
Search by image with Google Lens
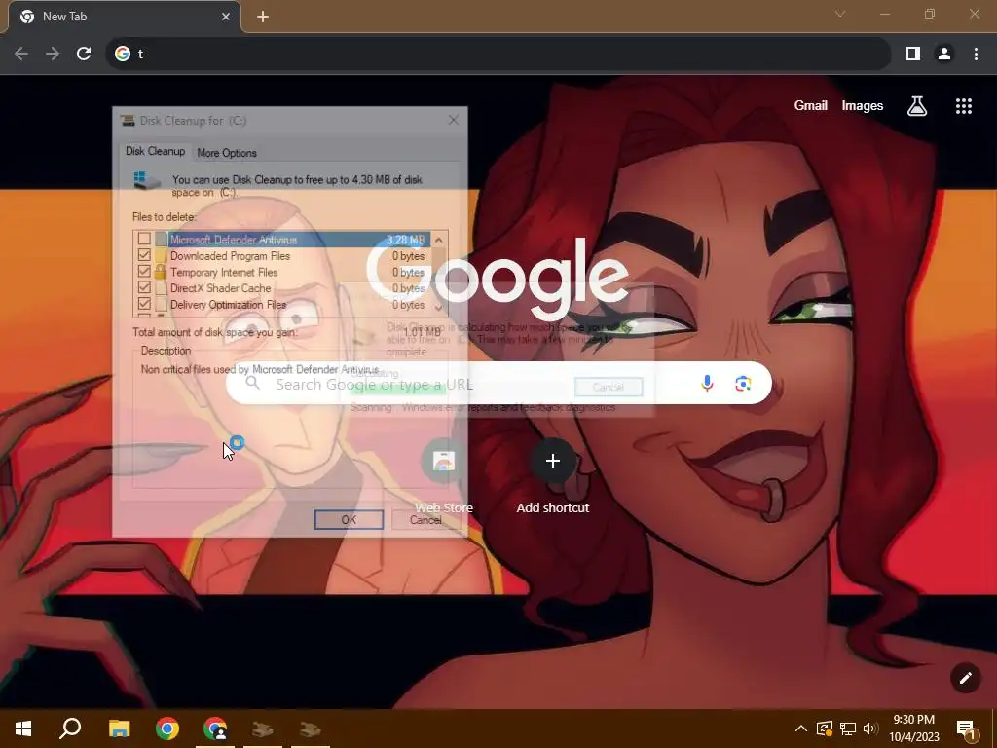pyautogui.click(x=743, y=383)
